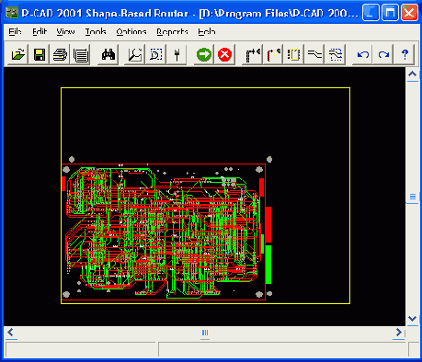
Task: Select the trace jog tool
Action: tap(314, 55)
